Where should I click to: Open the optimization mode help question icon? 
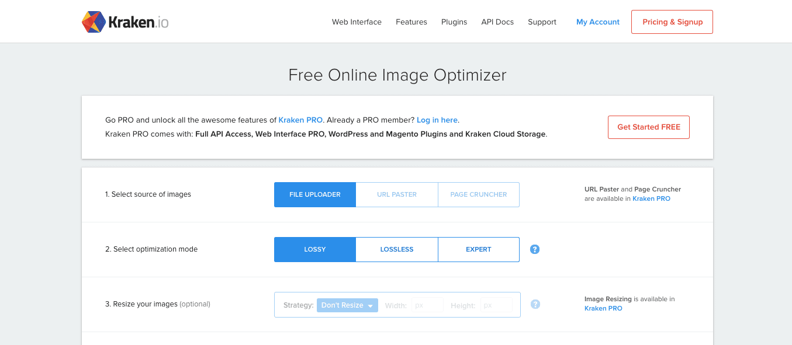tap(535, 249)
